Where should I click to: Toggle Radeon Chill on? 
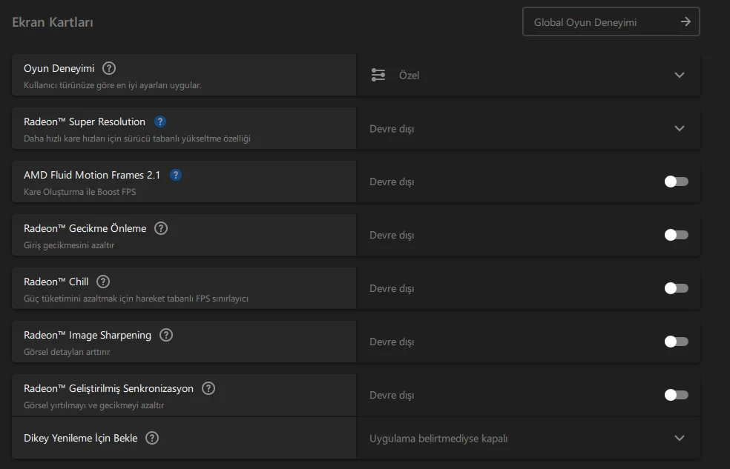676,288
